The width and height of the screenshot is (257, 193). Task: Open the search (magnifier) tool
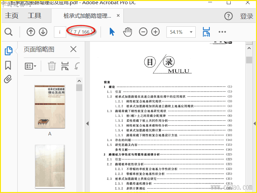pyautogui.click(x=8, y=32)
